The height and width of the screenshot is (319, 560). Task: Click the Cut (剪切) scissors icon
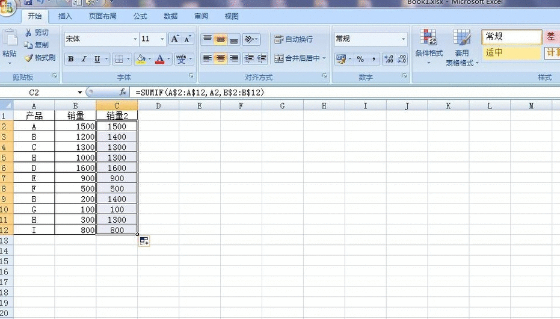[x=28, y=33]
